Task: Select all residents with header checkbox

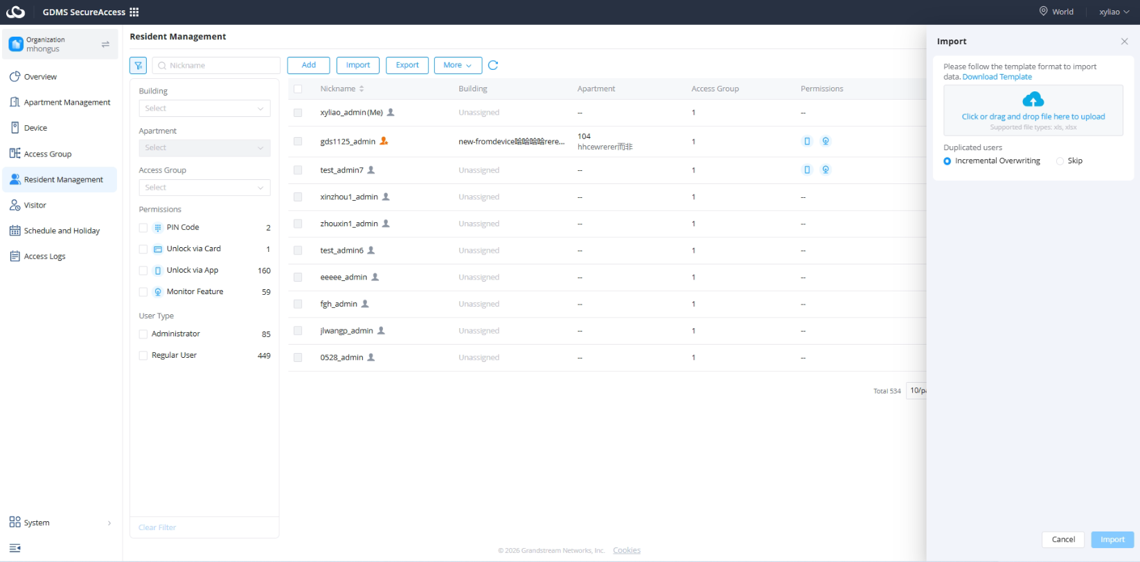Action: 298,89
